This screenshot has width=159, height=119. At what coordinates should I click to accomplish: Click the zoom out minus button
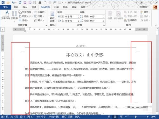[x=126, y=117]
